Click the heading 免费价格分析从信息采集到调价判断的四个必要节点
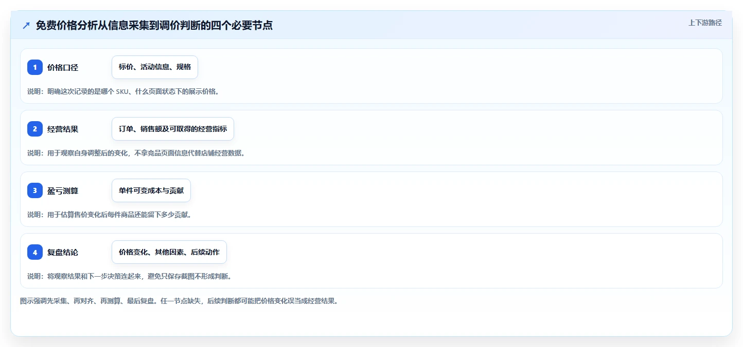This screenshot has width=743, height=347. click(x=154, y=26)
